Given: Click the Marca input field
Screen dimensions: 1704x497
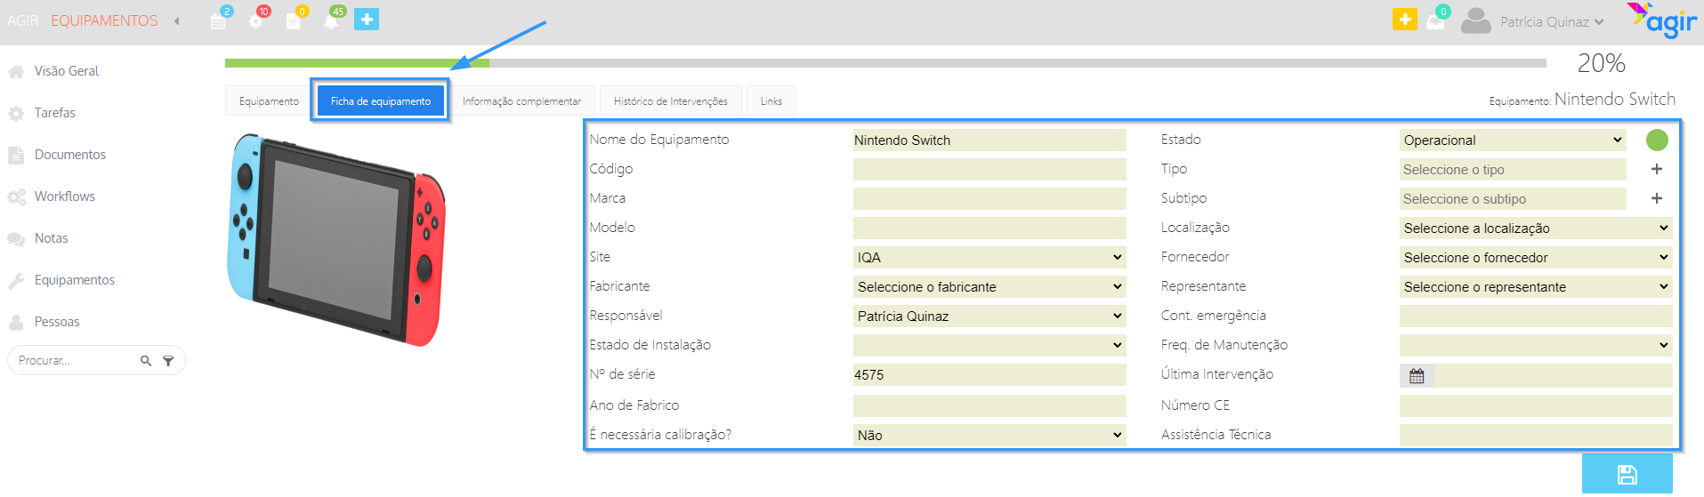Looking at the screenshot, I should pos(989,199).
